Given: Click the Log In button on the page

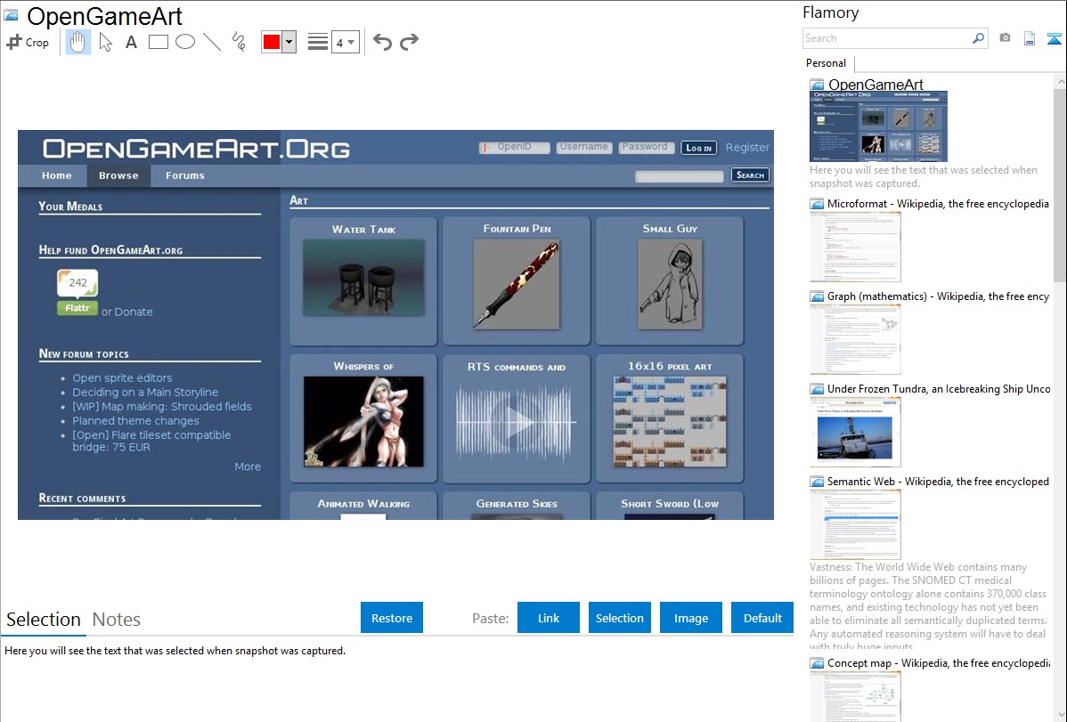Looking at the screenshot, I should point(699,148).
